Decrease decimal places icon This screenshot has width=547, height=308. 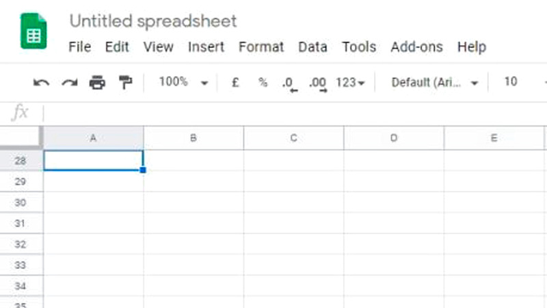coord(289,84)
